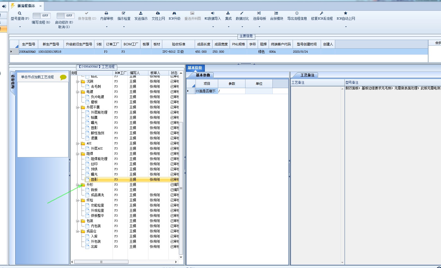
Task: Collapse the 包装 tree node
Action: click(77, 221)
